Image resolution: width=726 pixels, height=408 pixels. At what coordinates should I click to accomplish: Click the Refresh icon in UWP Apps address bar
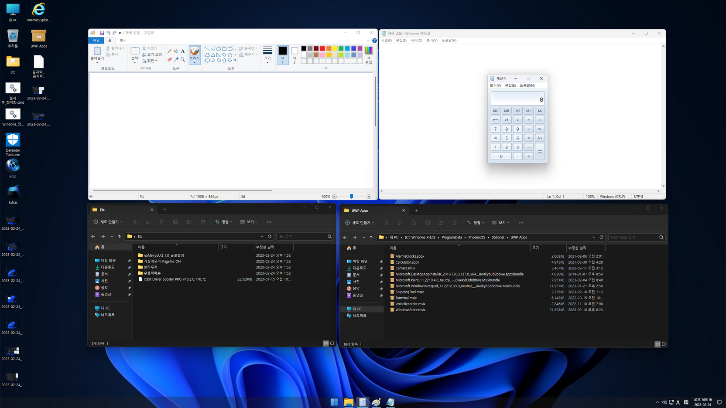(x=601, y=237)
